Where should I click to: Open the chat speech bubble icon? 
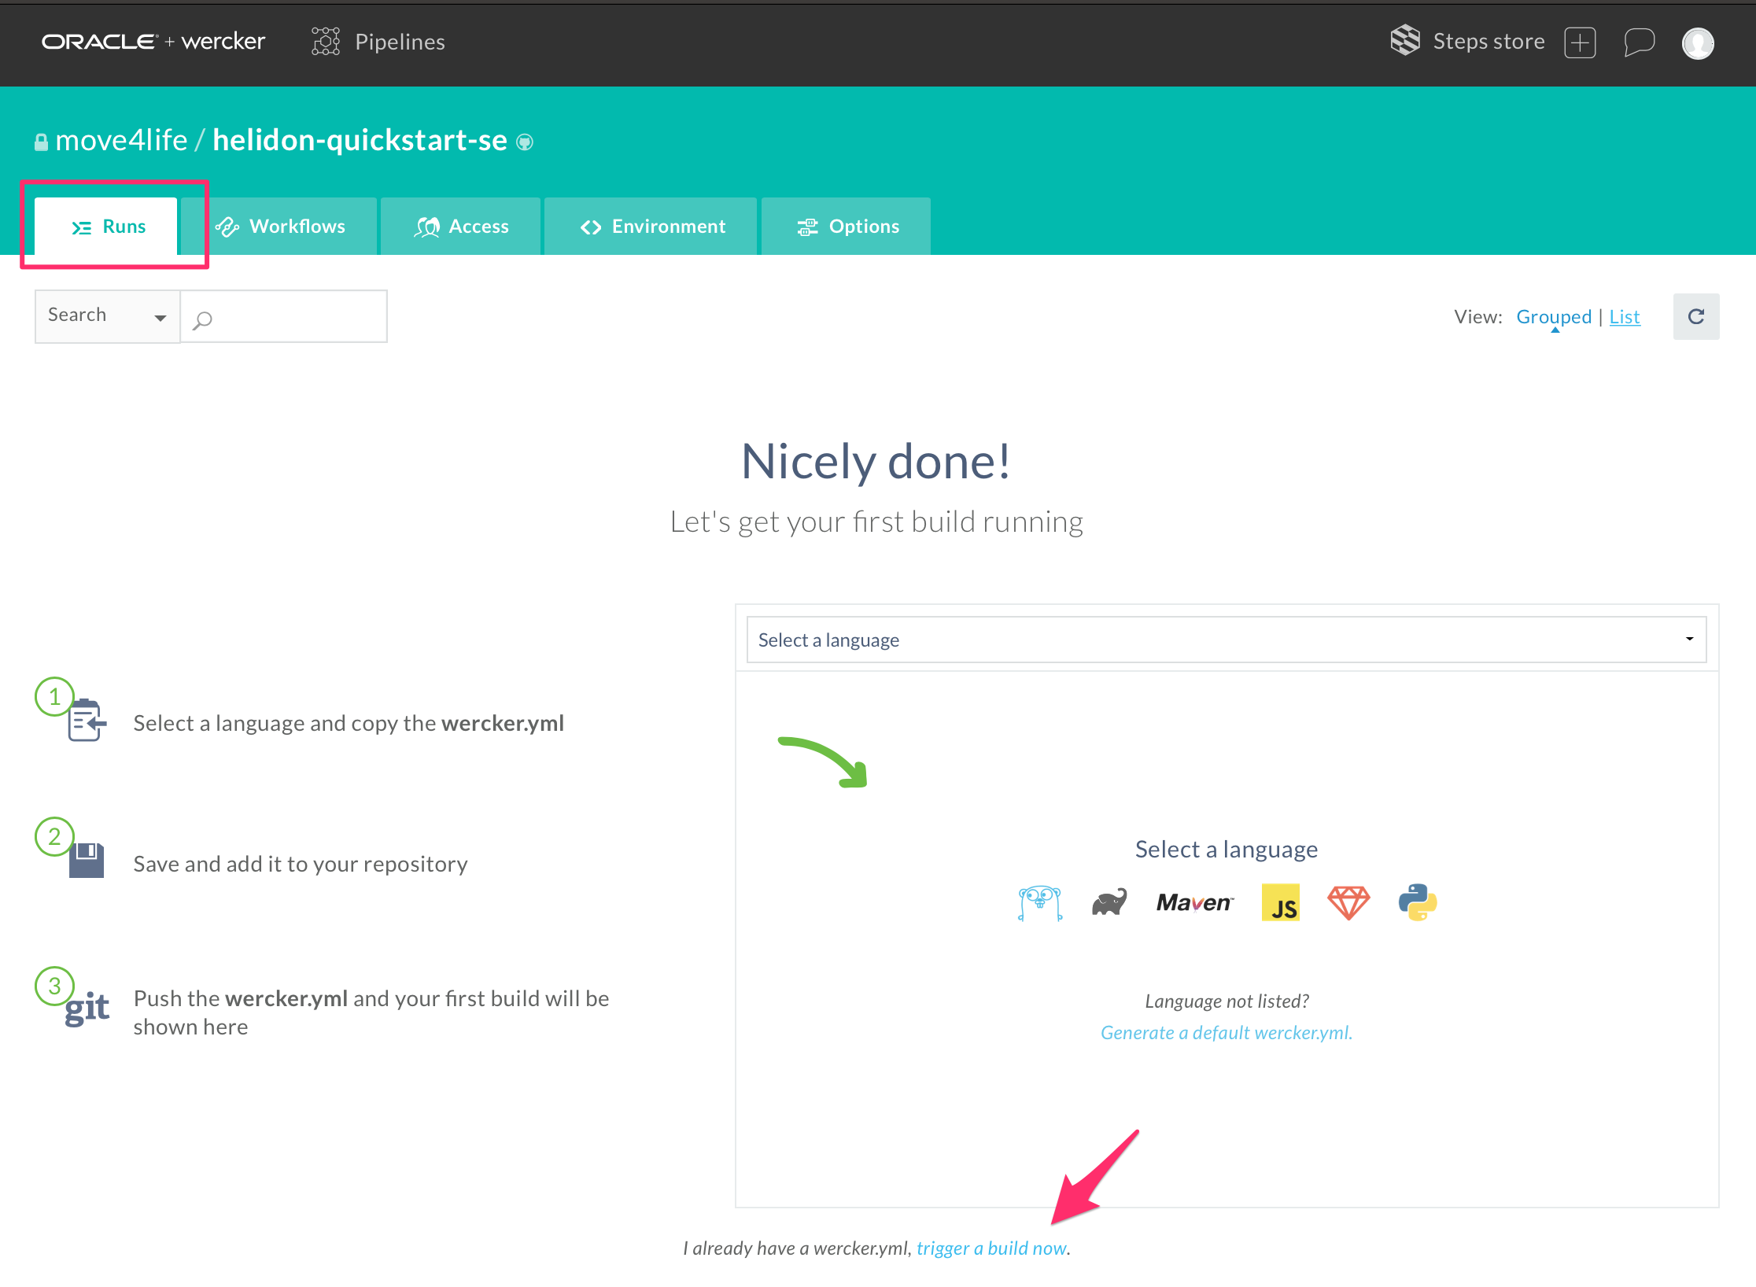click(x=1639, y=42)
